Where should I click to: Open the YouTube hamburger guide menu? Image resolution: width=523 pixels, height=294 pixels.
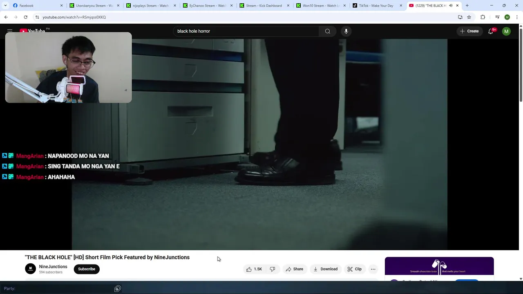10,31
